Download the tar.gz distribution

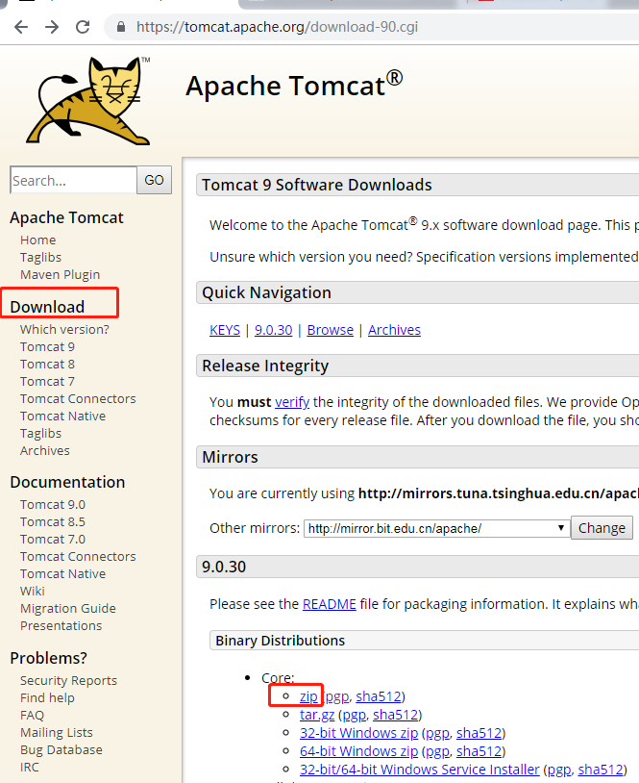point(316,714)
